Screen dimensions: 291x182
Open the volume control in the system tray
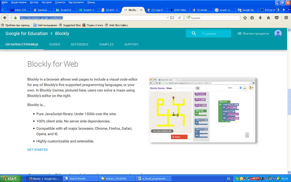click(x=261, y=178)
